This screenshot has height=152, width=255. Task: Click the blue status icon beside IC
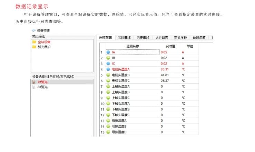[x=108, y=63]
